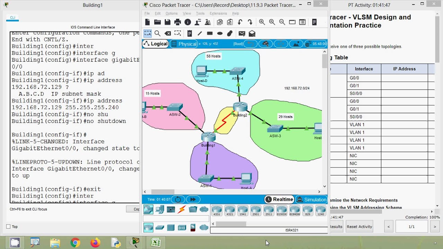Open the Tools menu
The height and width of the screenshot is (249, 443).
[x=200, y=13]
